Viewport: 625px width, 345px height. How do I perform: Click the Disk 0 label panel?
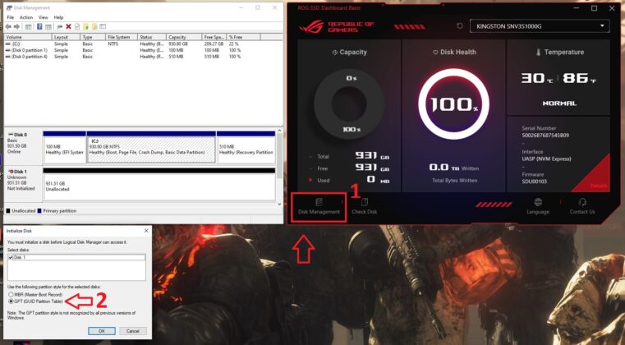pyautogui.click(x=23, y=146)
